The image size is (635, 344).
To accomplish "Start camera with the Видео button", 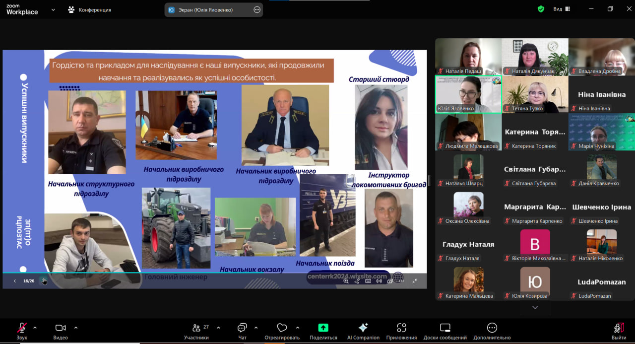I will click(61, 331).
